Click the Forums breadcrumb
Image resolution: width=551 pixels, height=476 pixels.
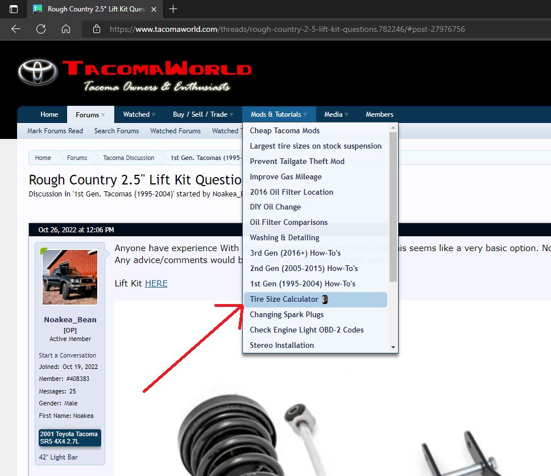77,158
